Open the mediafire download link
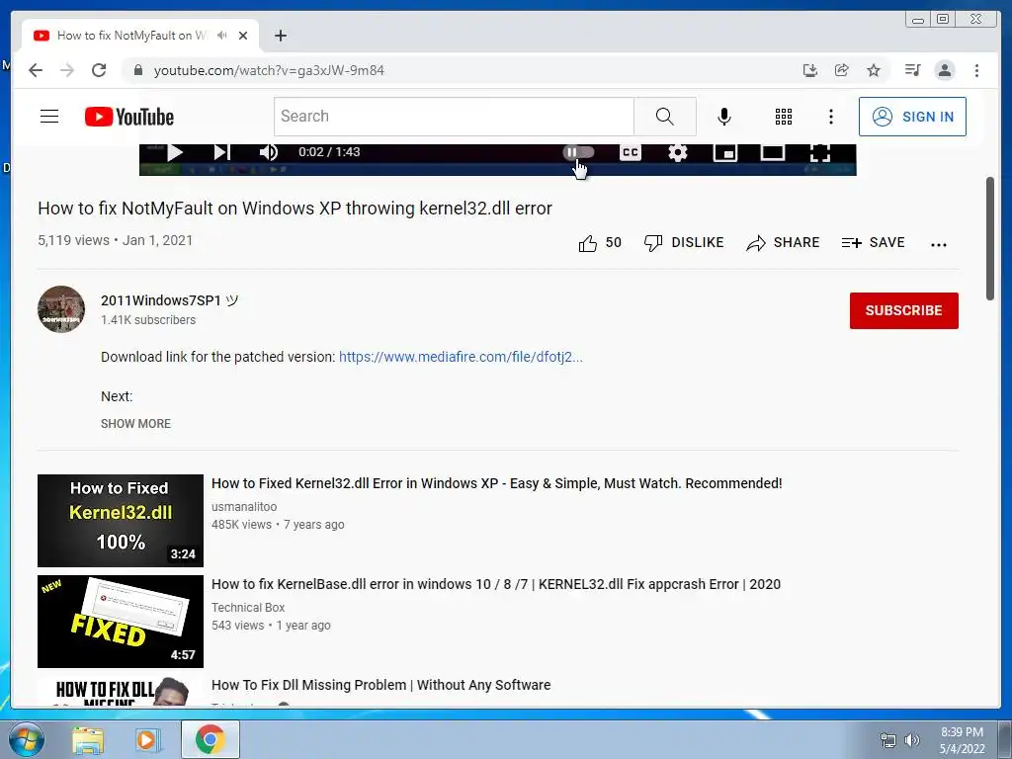 point(461,356)
